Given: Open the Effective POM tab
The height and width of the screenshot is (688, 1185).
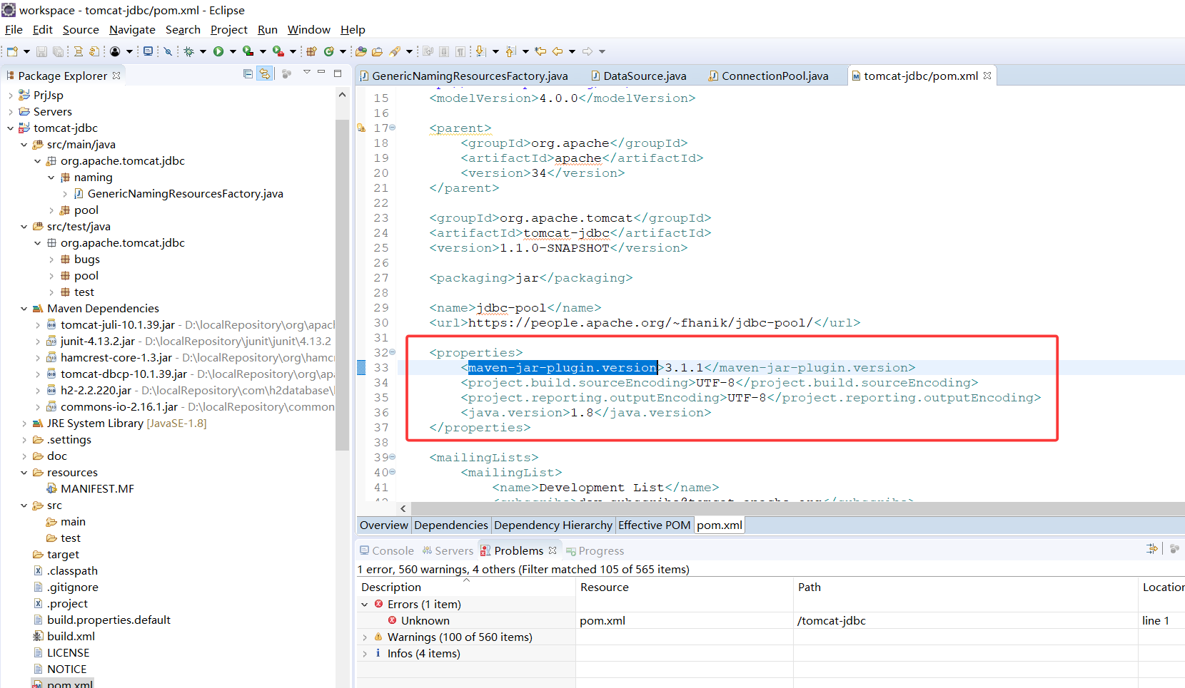Looking at the screenshot, I should tap(654, 525).
